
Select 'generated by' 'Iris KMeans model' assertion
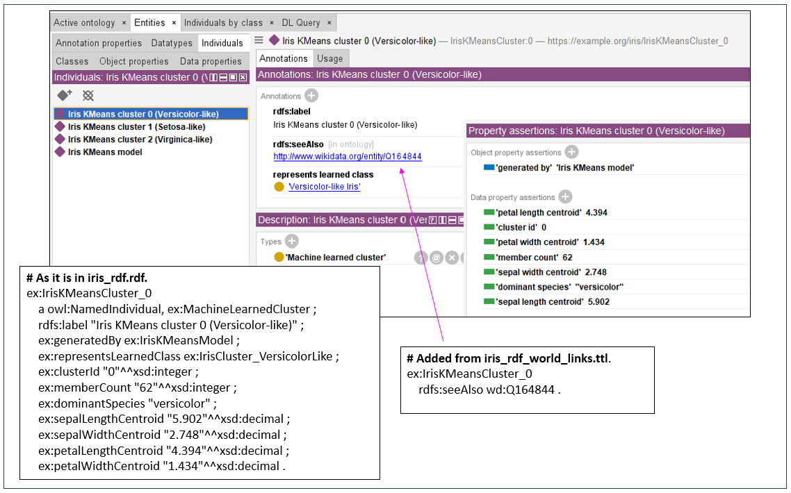[565, 168]
